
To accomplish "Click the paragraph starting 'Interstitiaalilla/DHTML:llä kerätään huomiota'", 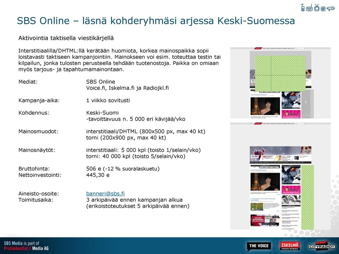I will click(x=120, y=60).
